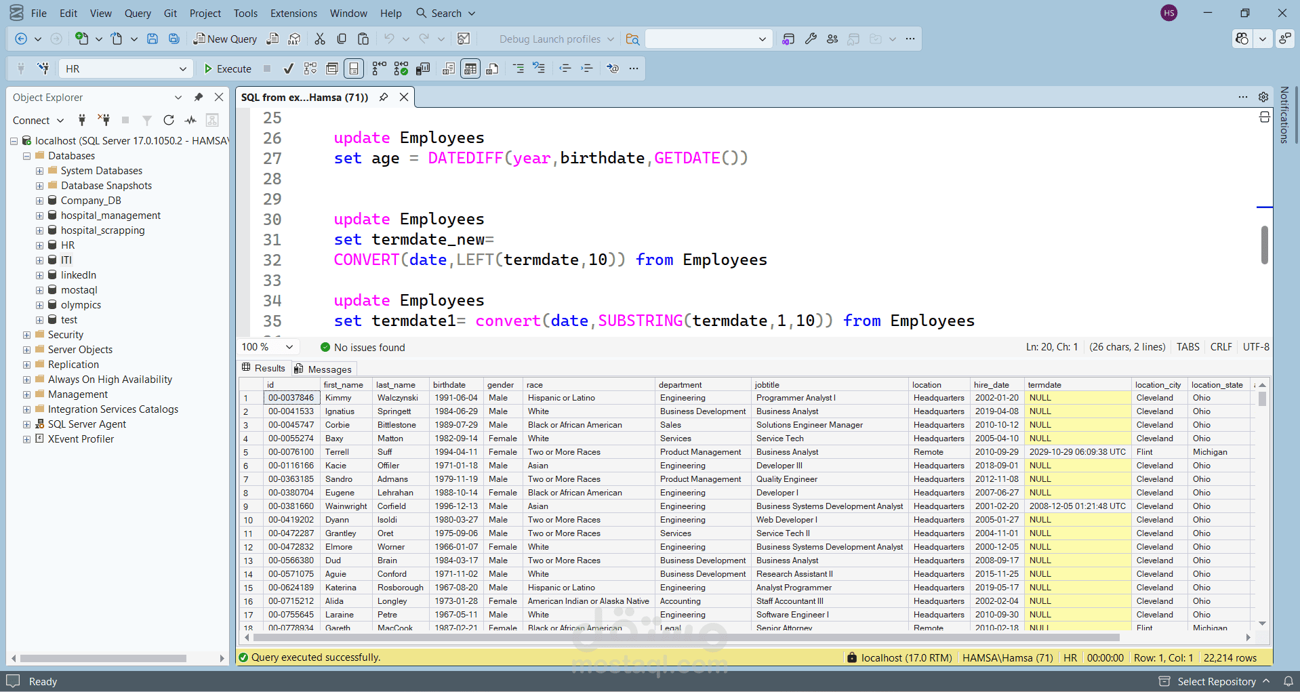The image size is (1300, 692).
Task: Pin the Object Explorer panel
Action: click(199, 98)
